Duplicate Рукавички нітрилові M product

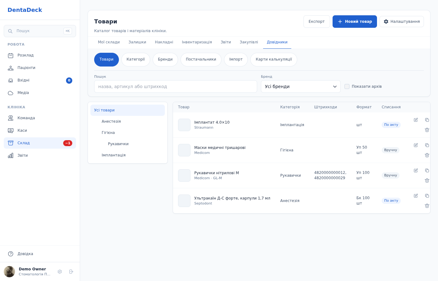tap(427, 170)
